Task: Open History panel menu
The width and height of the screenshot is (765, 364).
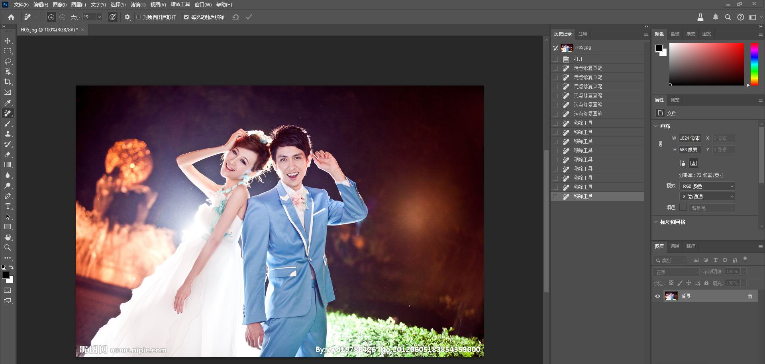Action: point(646,34)
